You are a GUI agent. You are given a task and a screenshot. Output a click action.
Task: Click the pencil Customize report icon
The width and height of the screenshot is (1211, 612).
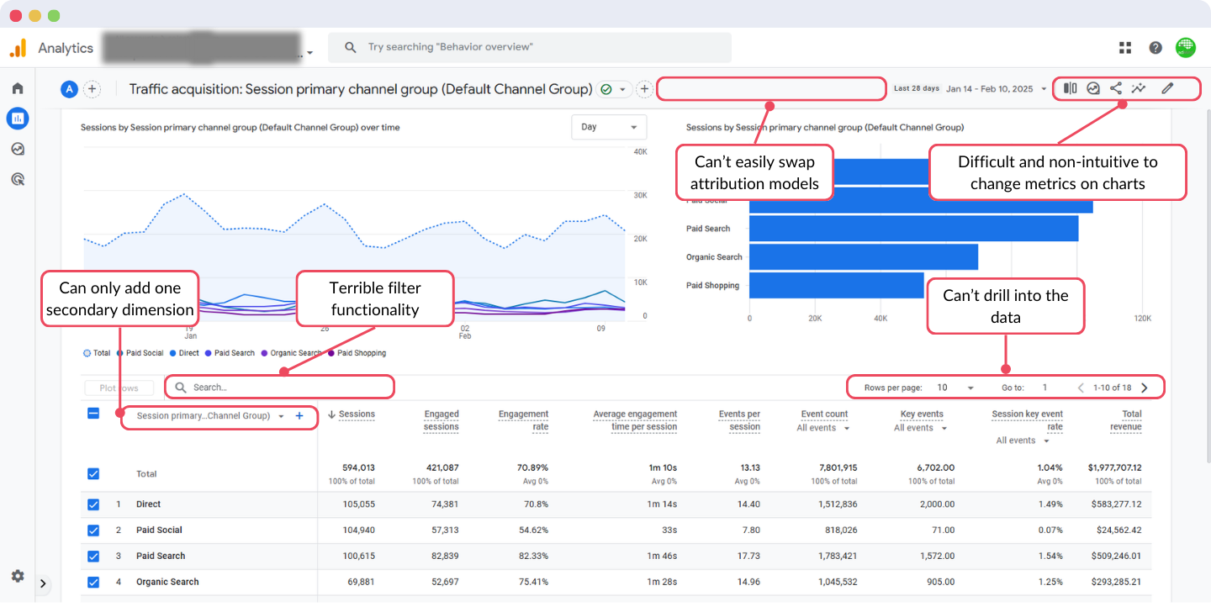coord(1167,87)
